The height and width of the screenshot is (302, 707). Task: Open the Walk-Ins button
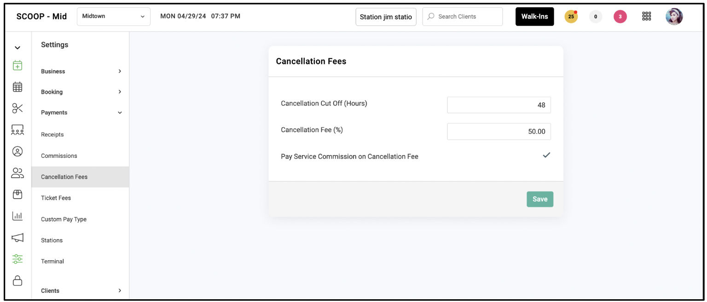pos(534,17)
